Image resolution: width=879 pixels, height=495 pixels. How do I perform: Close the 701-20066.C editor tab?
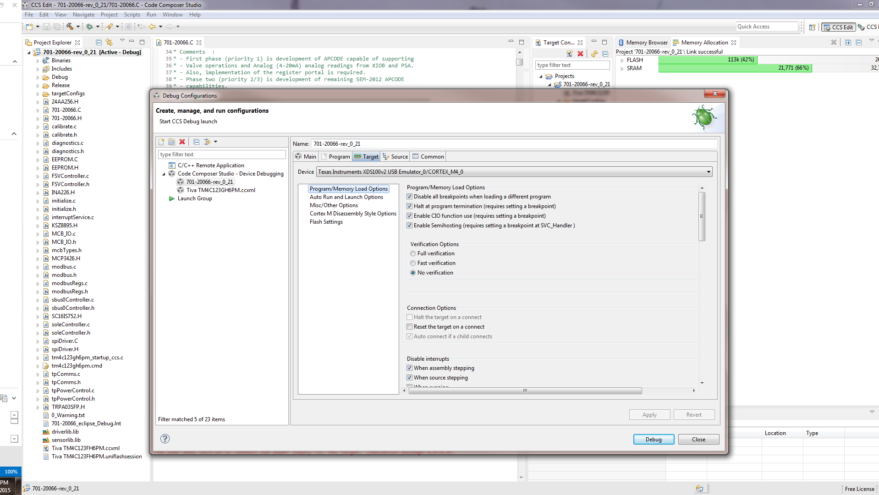[199, 43]
